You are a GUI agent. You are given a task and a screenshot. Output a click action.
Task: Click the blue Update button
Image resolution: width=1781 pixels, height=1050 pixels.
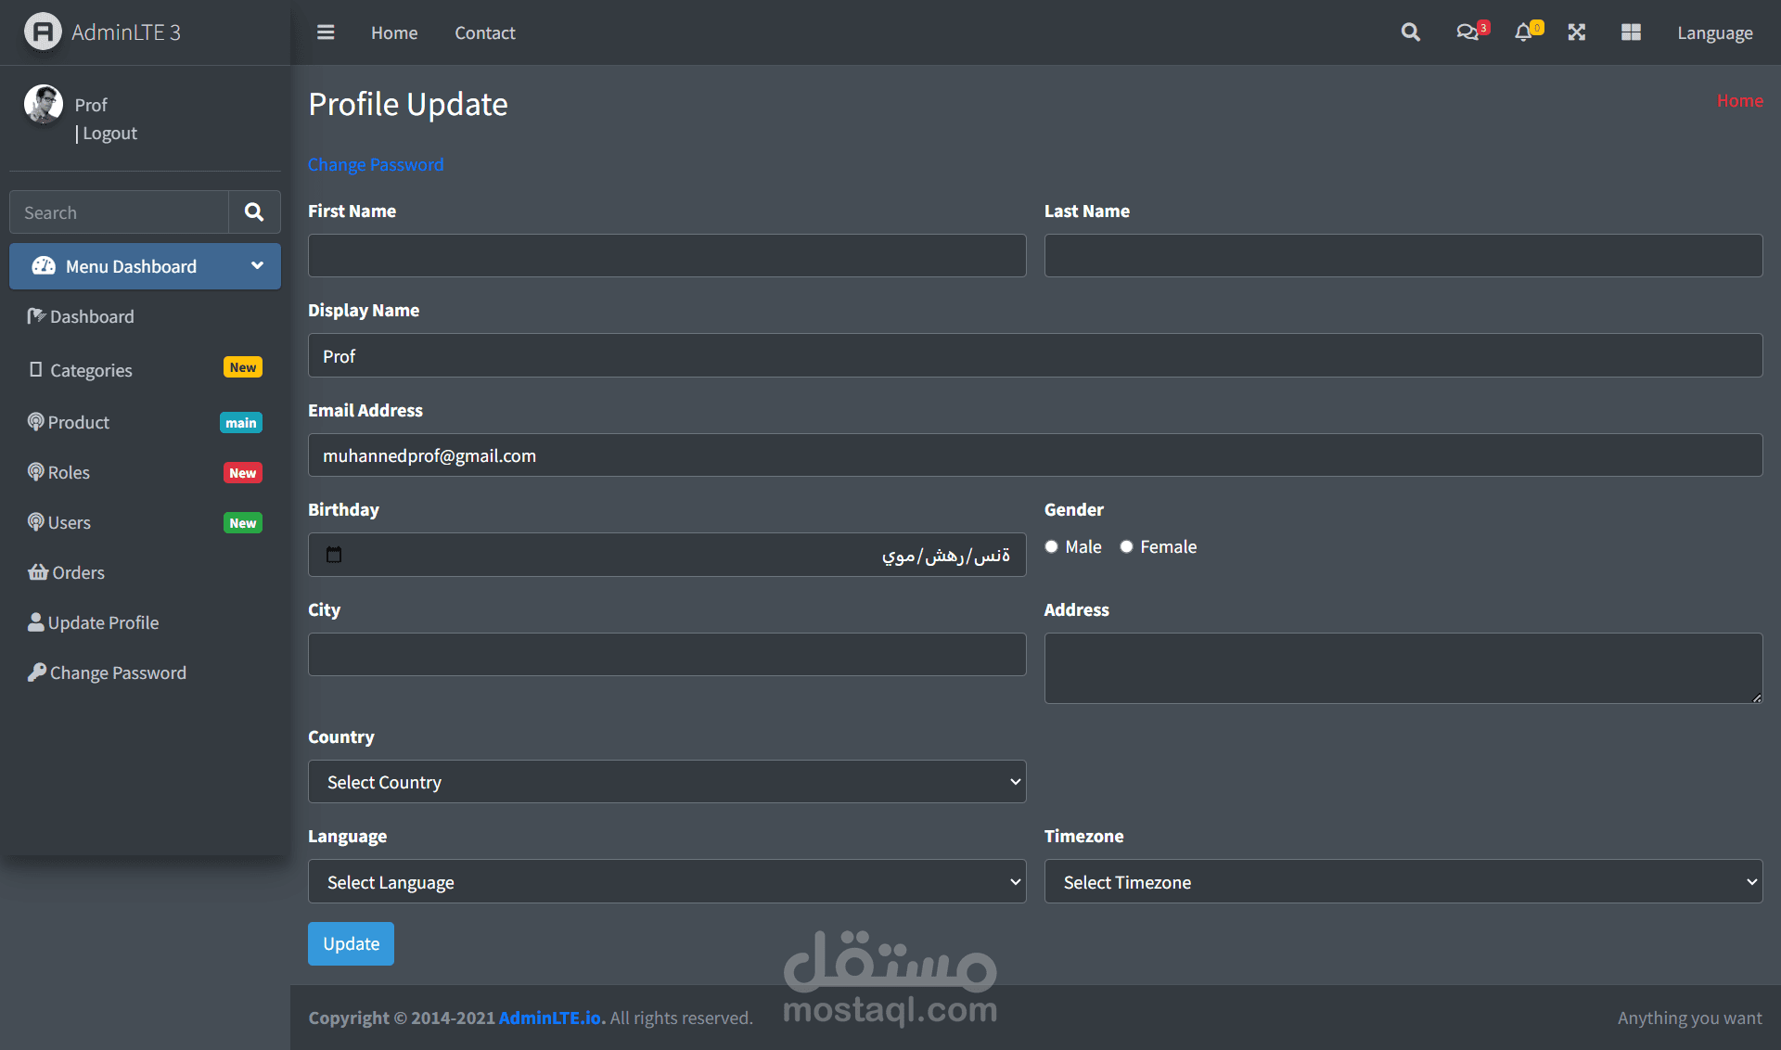click(351, 943)
